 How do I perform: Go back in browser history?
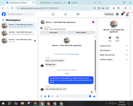(3, 8)
